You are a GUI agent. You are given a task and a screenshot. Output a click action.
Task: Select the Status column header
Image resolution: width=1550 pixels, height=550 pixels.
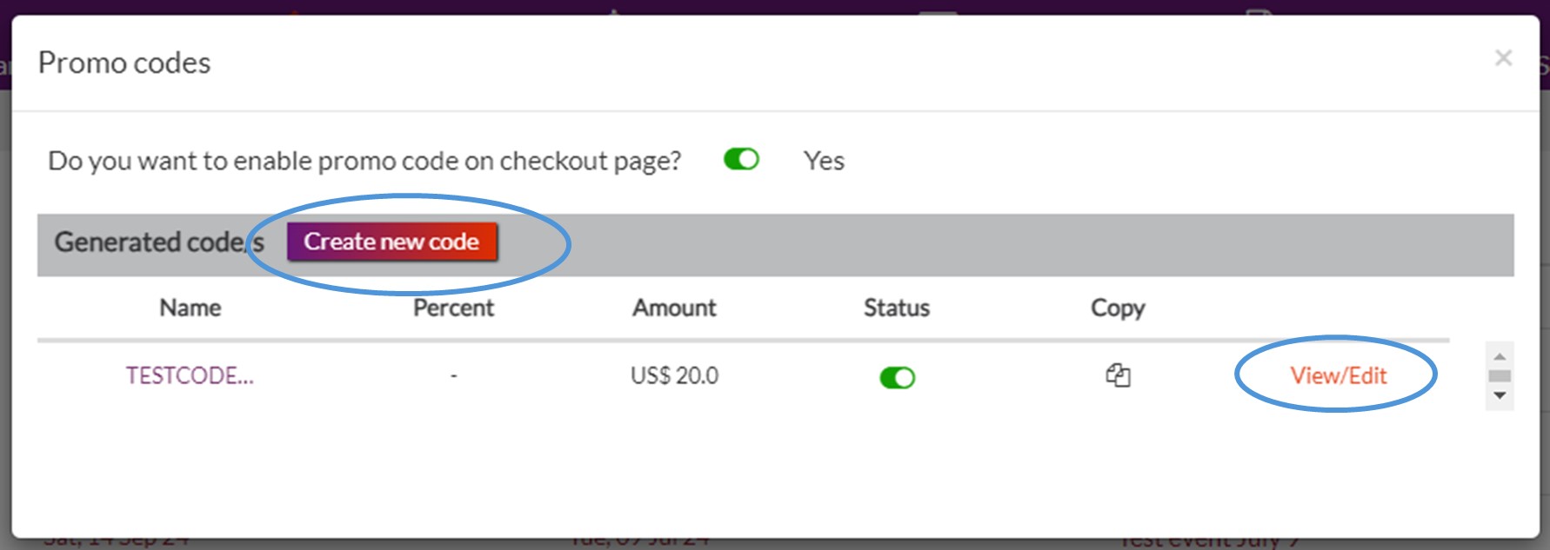click(897, 308)
